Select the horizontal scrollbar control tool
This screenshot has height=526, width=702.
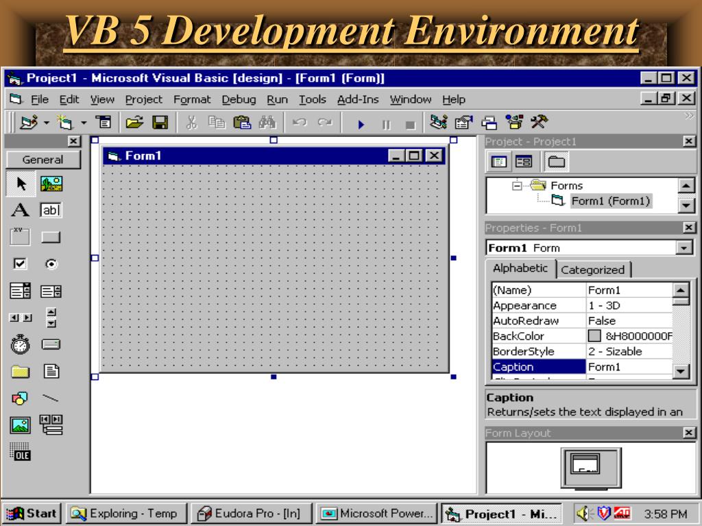(x=21, y=318)
